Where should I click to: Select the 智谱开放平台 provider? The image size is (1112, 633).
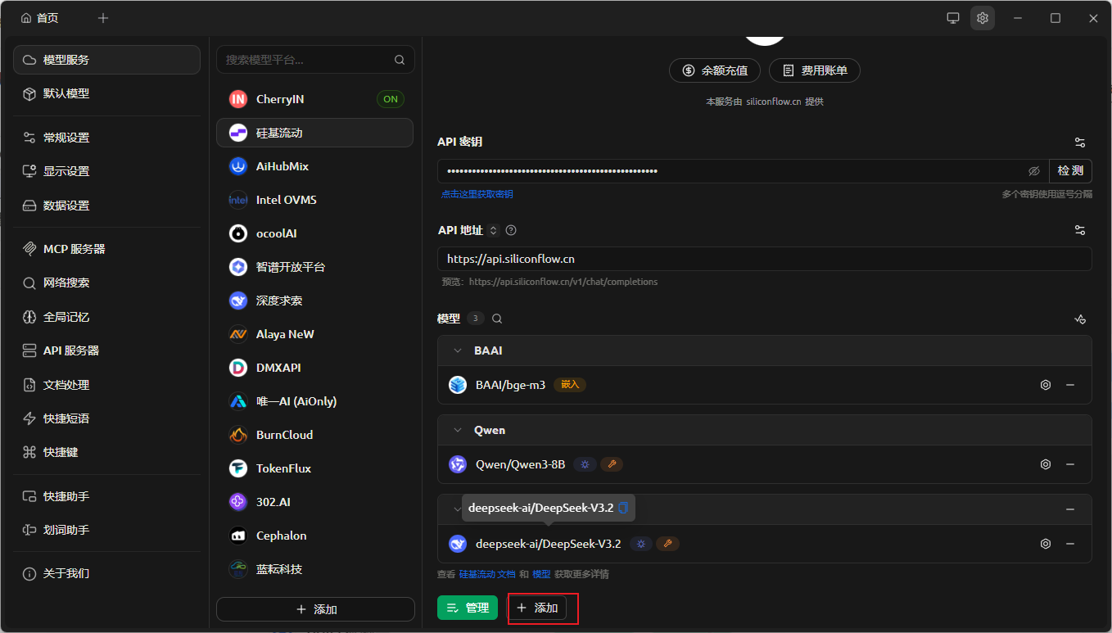coord(315,267)
